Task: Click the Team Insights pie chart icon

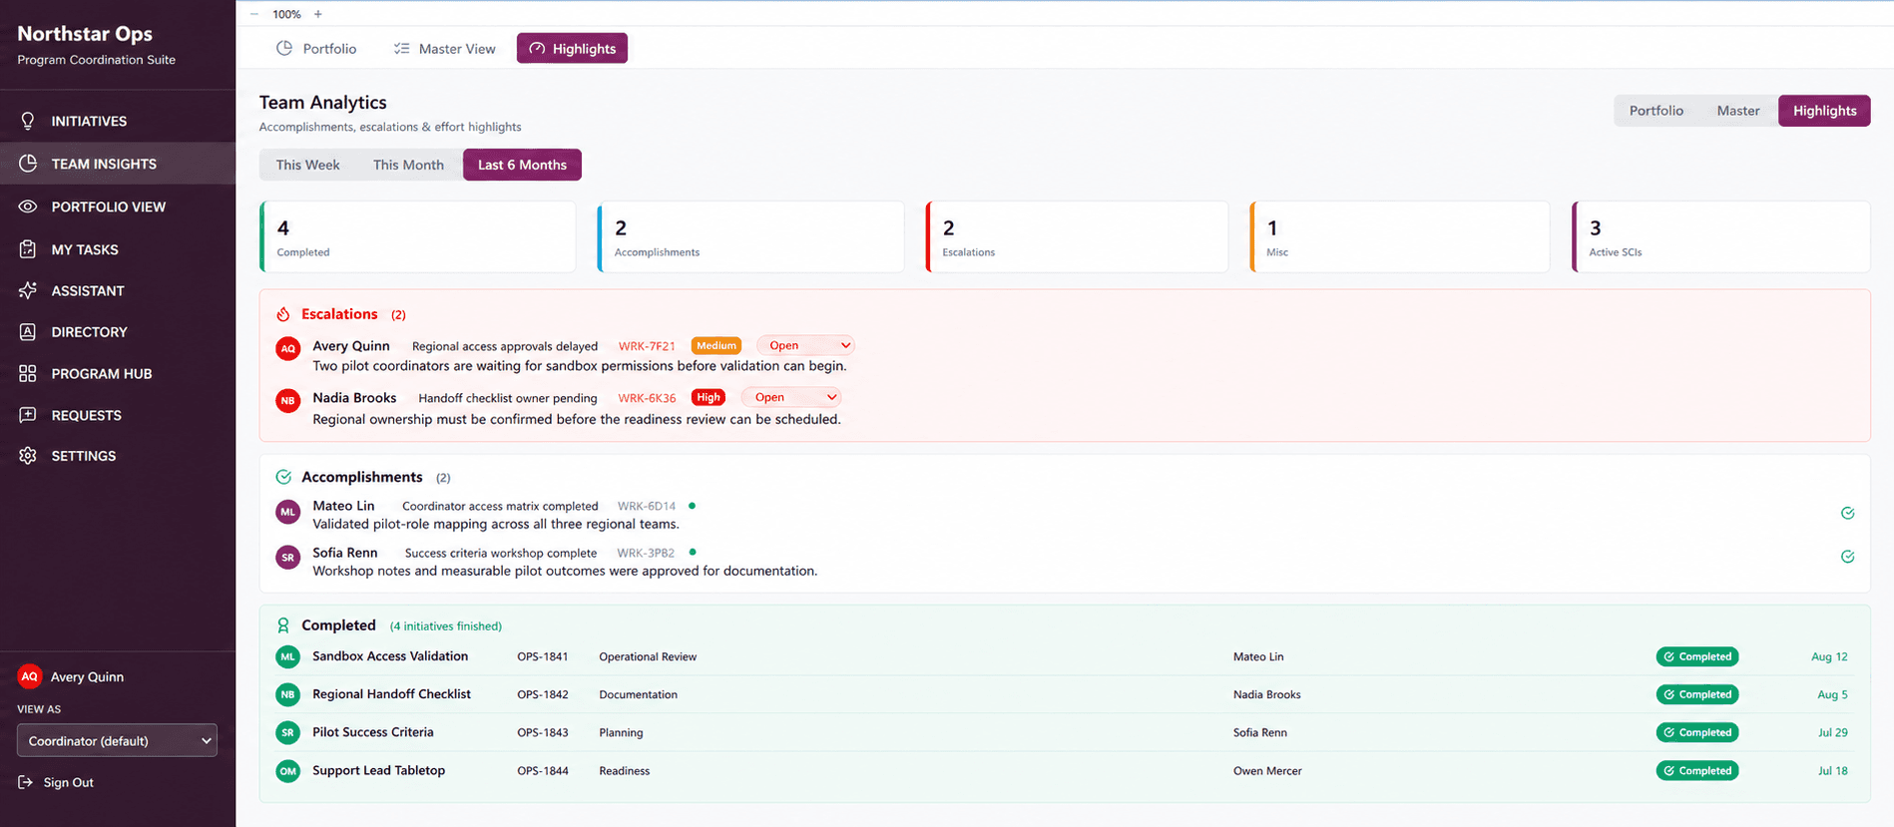Action: [x=28, y=164]
